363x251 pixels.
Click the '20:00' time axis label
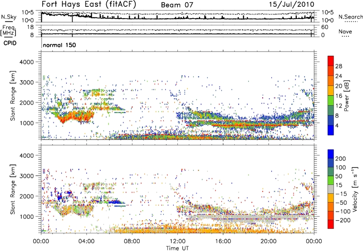pyautogui.click(x=269, y=241)
